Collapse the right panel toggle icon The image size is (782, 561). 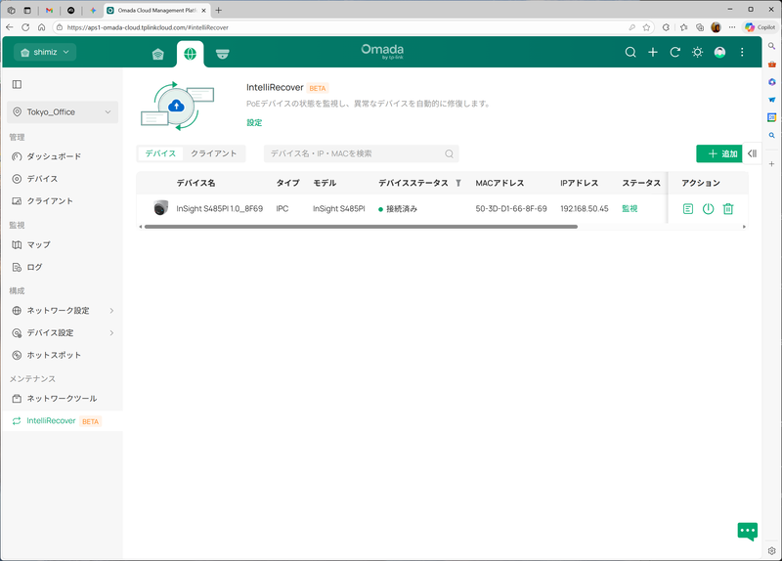(x=752, y=153)
